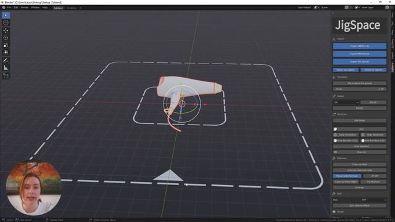
Task: Adjust the Scale value field
Action: 359,89
